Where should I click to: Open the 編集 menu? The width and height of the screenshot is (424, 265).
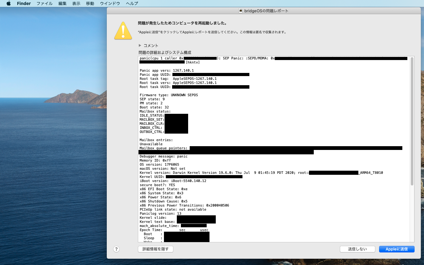(x=62, y=3)
